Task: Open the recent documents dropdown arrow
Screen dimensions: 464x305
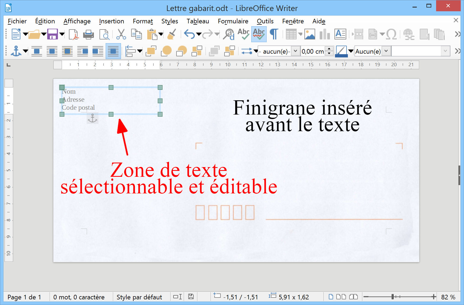Action: (x=44, y=34)
